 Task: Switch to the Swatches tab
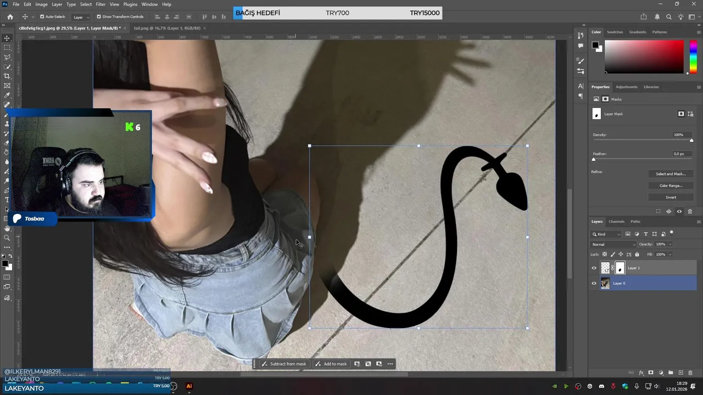point(615,32)
